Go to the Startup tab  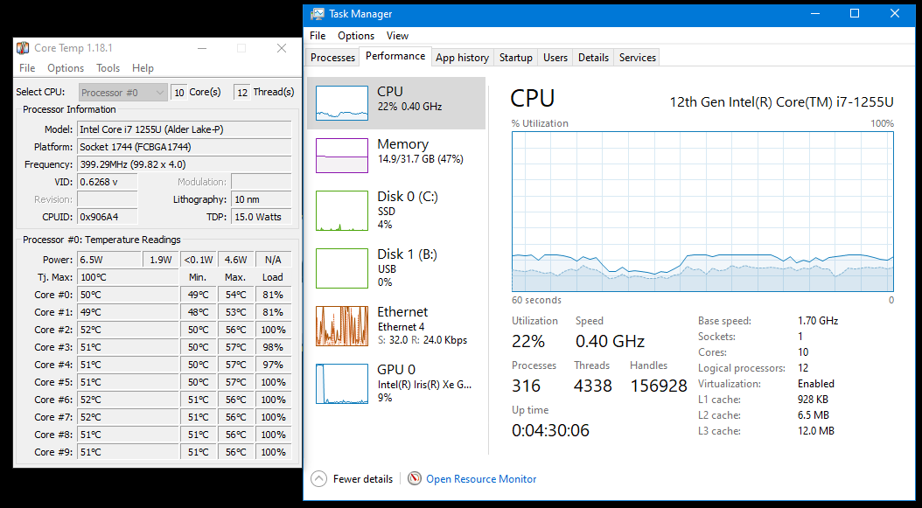[x=516, y=58]
